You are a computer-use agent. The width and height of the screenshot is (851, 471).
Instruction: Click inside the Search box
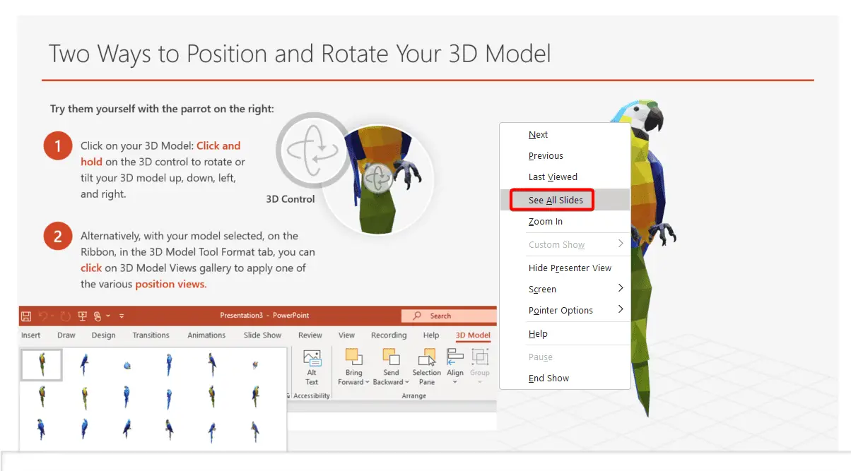449,316
